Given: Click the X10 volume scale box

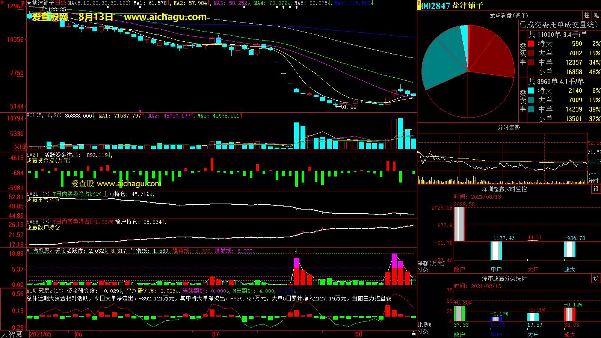Looking at the screenshot, I should [x=20, y=147].
